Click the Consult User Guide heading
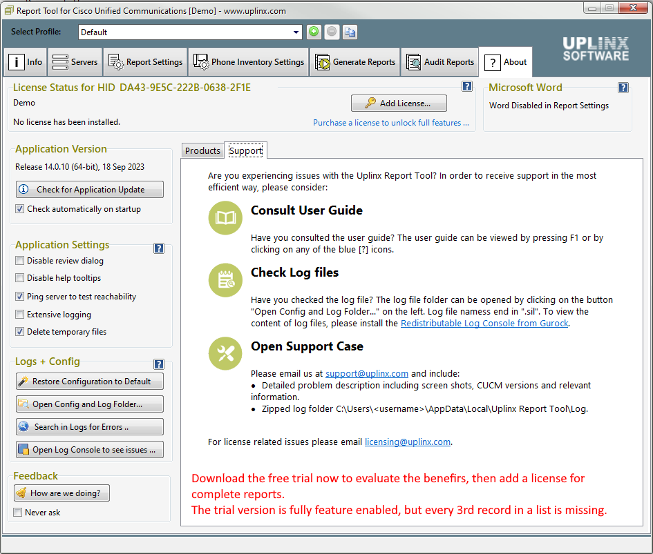The height and width of the screenshot is (554, 653). (x=307, y=210)
